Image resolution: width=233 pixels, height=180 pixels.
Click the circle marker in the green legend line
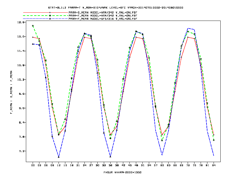click(x=50, y=16)
